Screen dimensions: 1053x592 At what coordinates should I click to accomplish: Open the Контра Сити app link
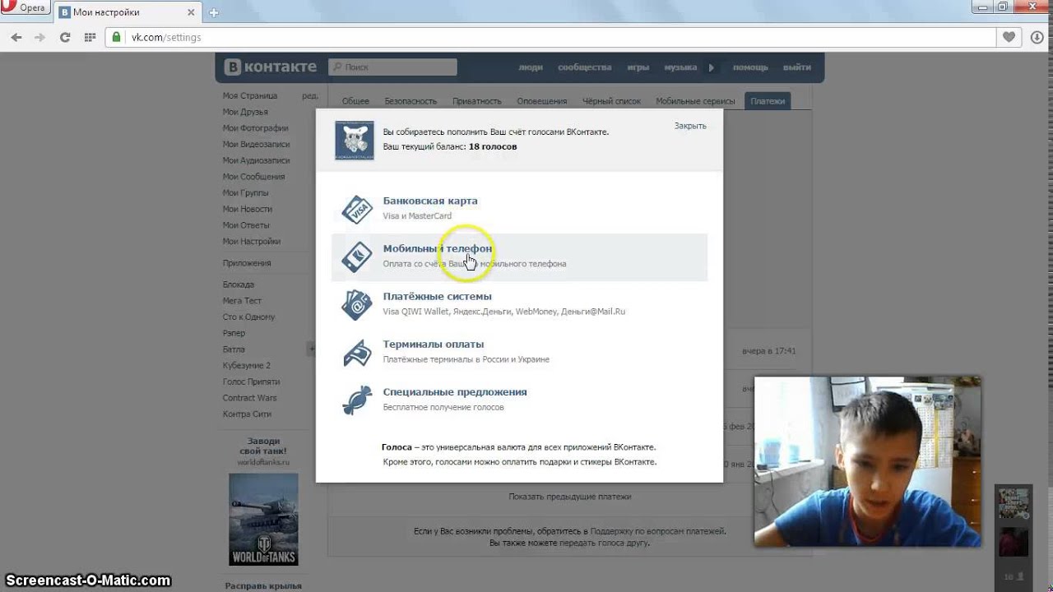(x=247, y=414)
